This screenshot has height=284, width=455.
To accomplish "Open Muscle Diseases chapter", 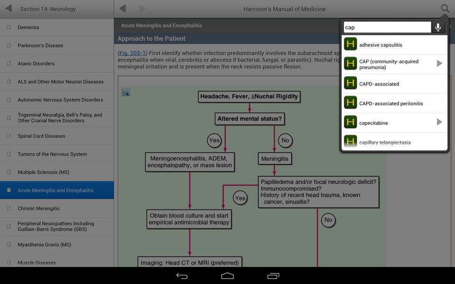I will point(57,260).
